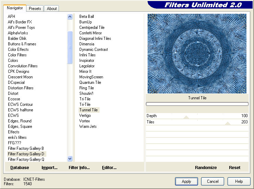Select ECWS Contour category
Image resolution: width=254 pixels, height=189 pixels.
tap(20, 104)
